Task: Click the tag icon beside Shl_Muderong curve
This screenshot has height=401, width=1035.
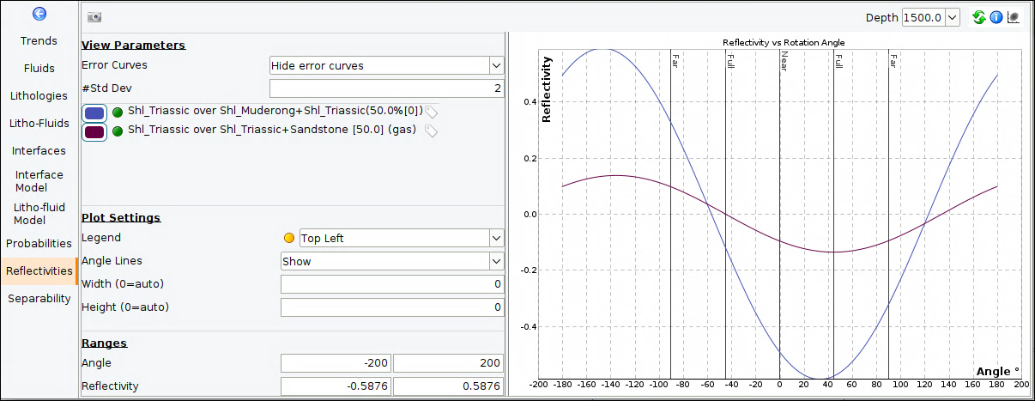Action: 432,112
